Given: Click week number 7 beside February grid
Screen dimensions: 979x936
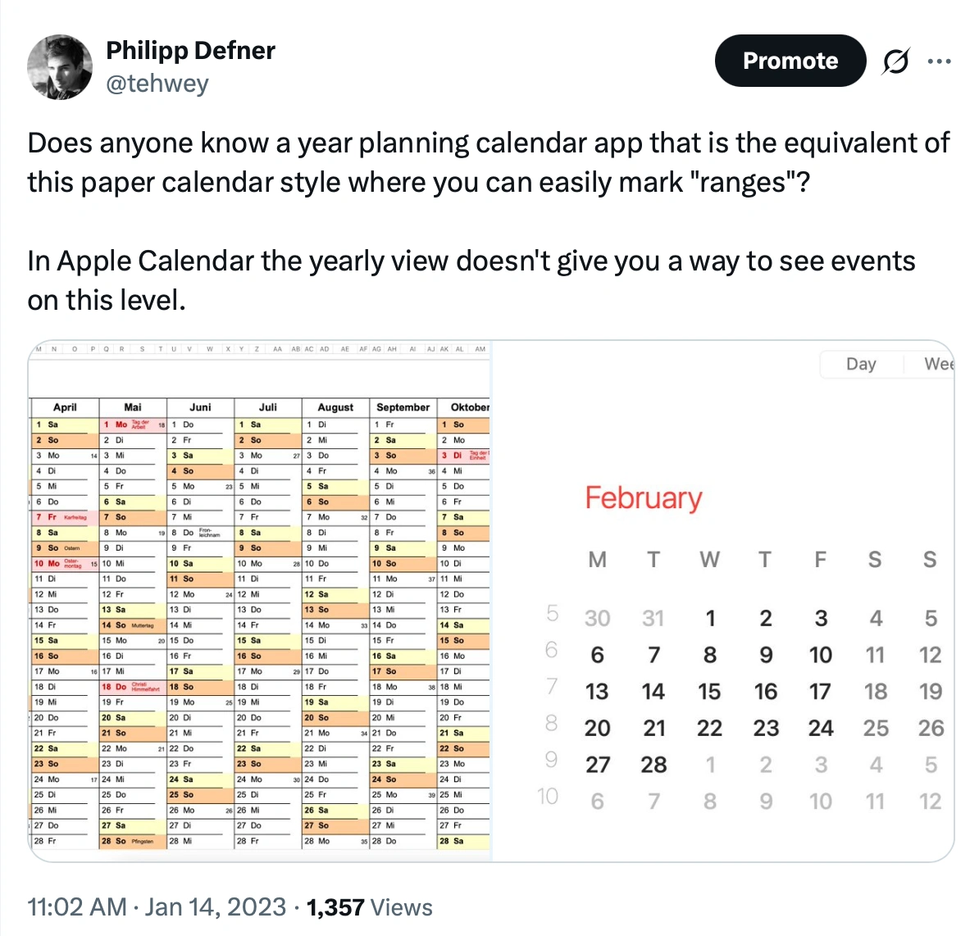Looking at the screenshot, I should (551, 686).
